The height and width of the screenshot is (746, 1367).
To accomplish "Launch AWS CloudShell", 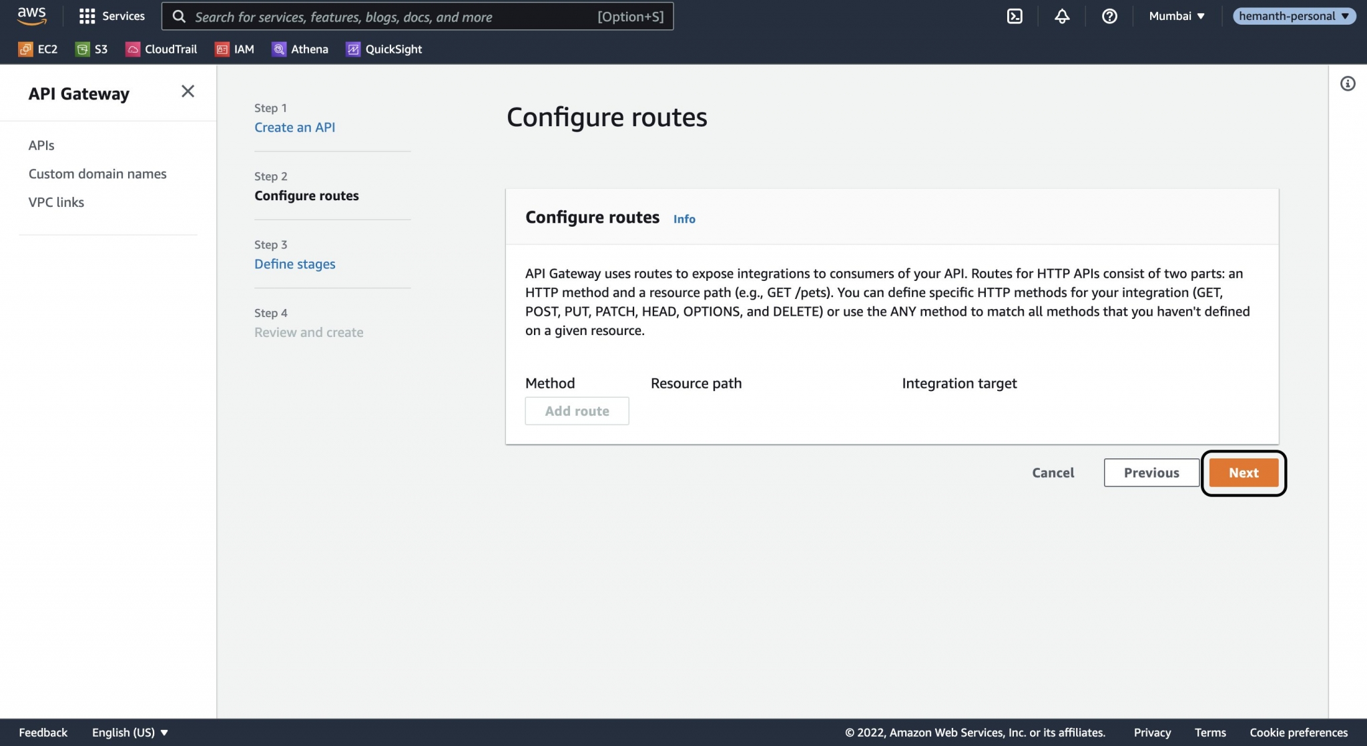I will pyautogui.click(x=1015, y=16).
